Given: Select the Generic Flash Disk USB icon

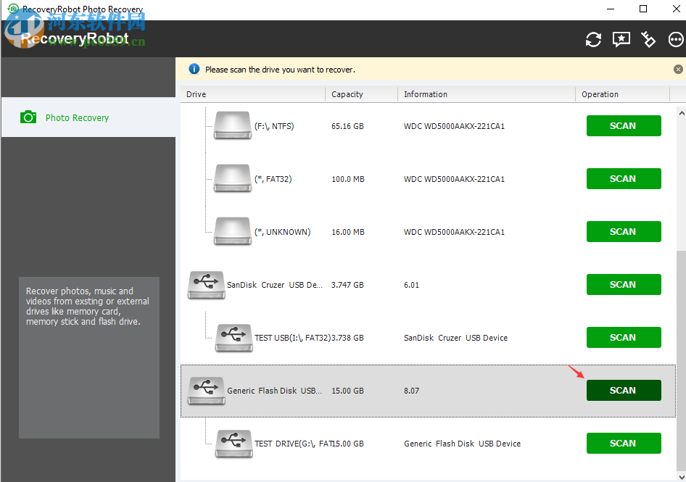Looking at the screenshot, I should [207, 391].
